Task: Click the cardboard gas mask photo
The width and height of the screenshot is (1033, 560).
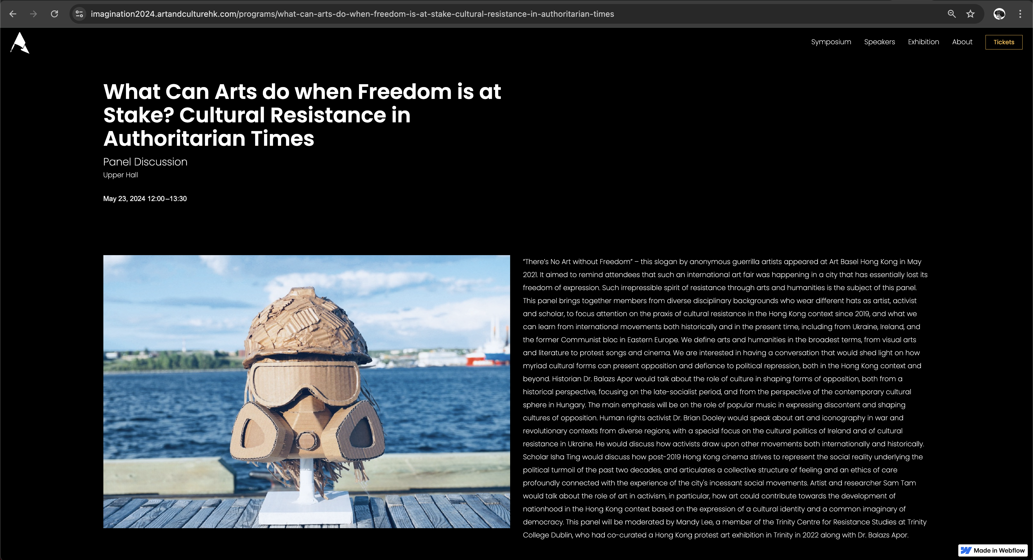Action: coord(306,391)
